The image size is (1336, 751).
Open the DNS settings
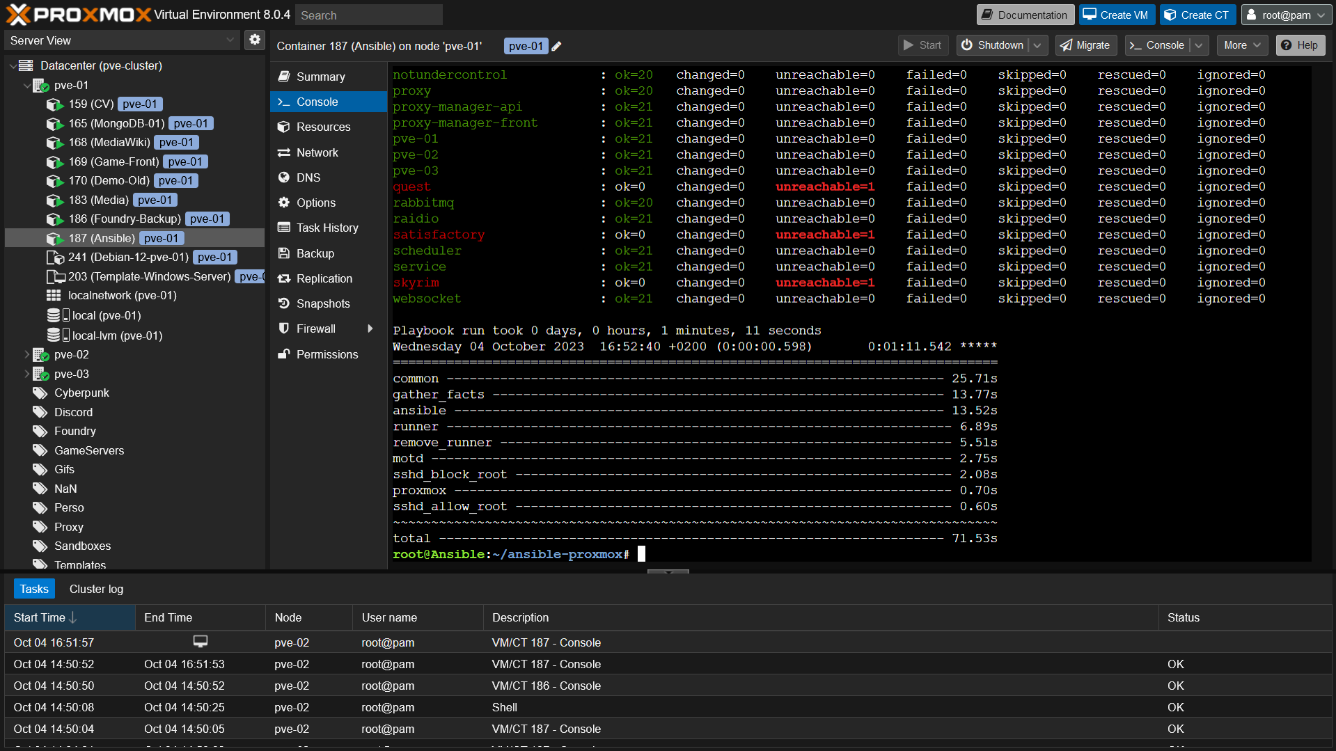[x=328, y=177]
